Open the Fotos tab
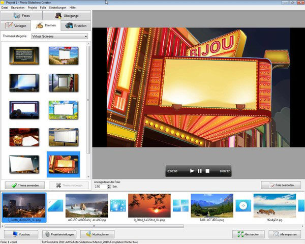305x244 pixels. [21, 16]
